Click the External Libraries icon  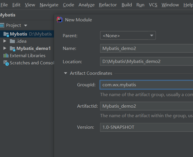[x=6, y=56]
